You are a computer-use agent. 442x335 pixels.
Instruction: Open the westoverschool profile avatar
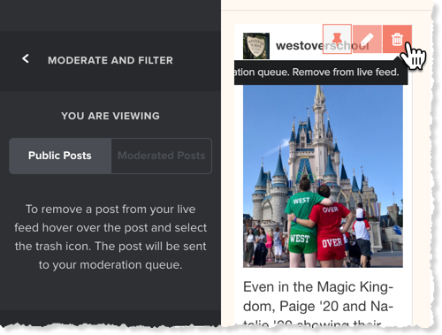click(256, 46)
